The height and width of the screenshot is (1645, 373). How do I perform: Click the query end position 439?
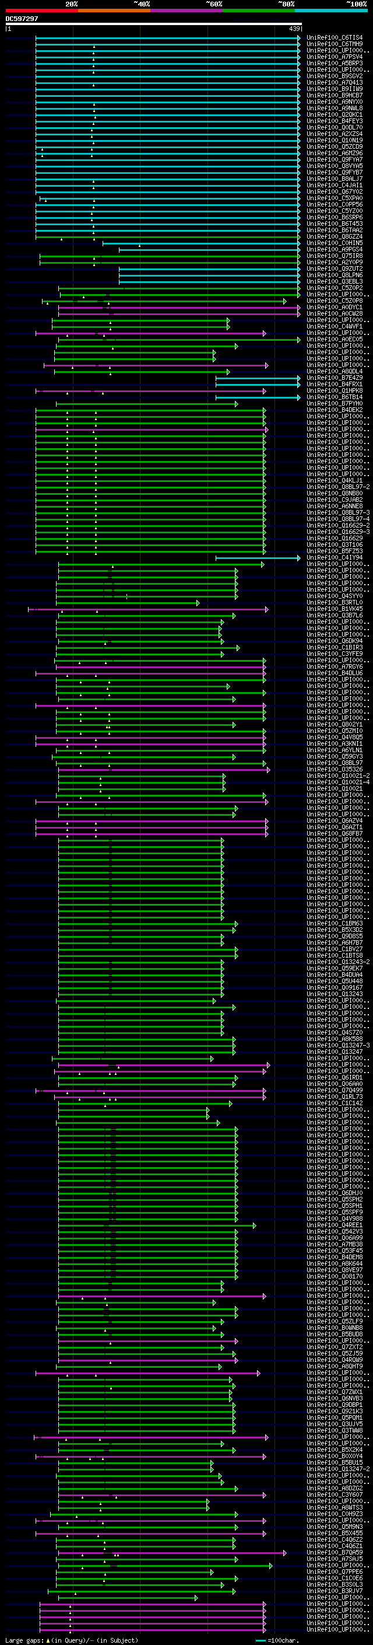pos(294,29)
